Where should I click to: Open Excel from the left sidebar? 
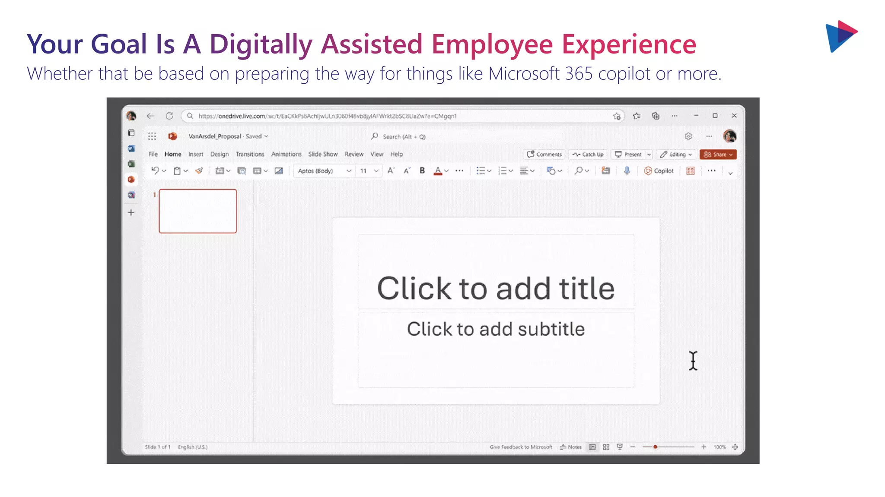(131, 164)
